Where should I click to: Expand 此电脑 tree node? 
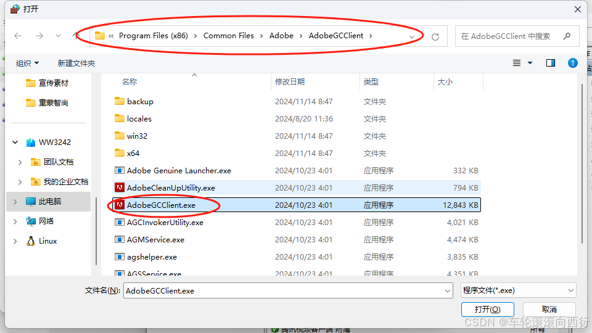pyautogui.click(x=15, y=202)
